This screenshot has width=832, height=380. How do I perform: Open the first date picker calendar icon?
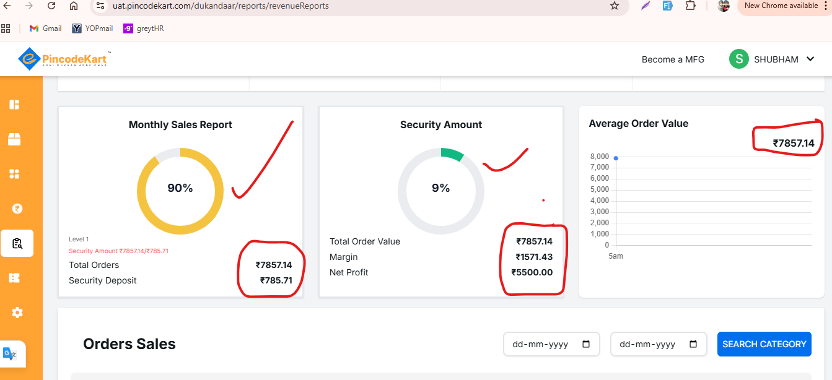[x=586, y=344]
